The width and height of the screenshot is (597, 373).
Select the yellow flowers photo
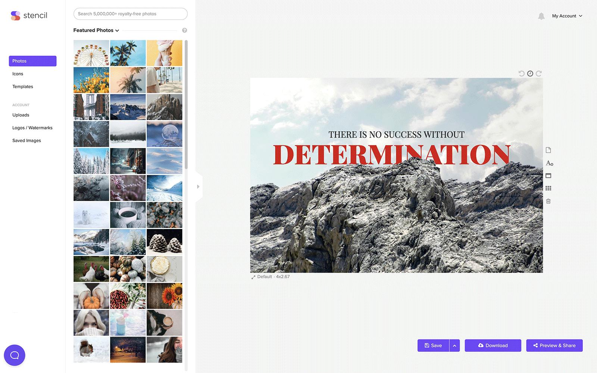pos(91,80)
